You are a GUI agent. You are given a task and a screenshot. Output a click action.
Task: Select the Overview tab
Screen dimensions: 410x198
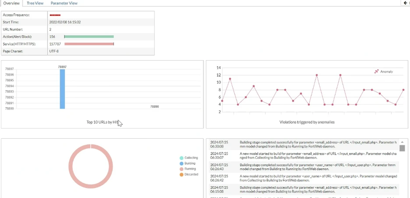coord(11,4)
